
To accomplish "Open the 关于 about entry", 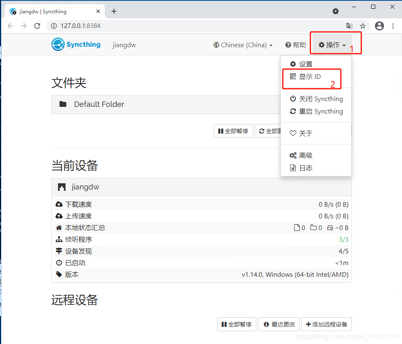I will click(x=316, y=133).
